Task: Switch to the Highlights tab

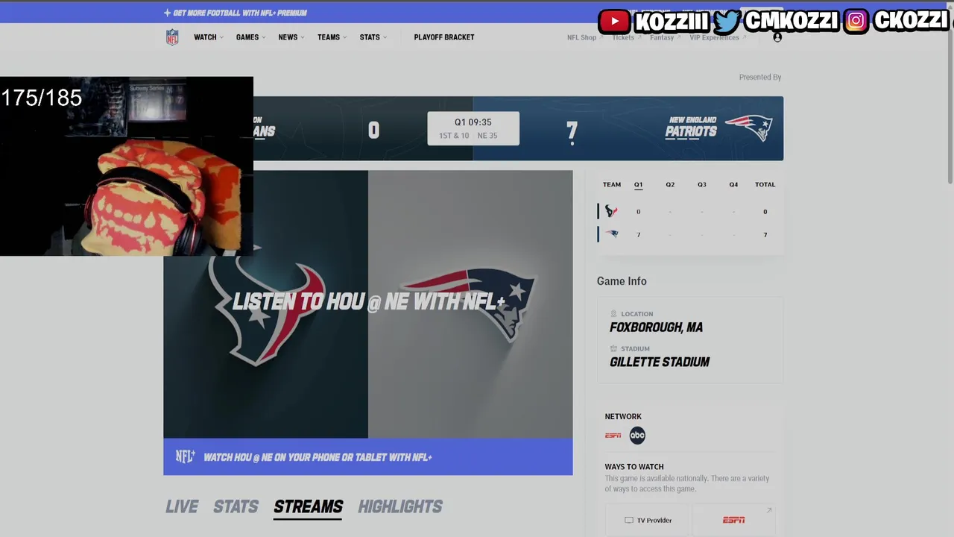Action: [x=400, y=506]
